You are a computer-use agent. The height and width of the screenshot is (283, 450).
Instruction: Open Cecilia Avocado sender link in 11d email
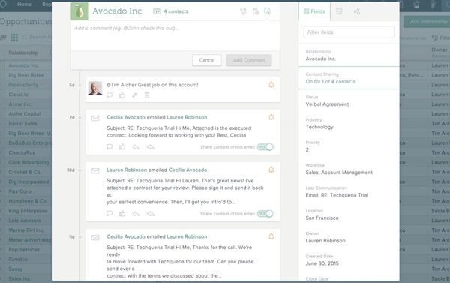pos(126,236)
